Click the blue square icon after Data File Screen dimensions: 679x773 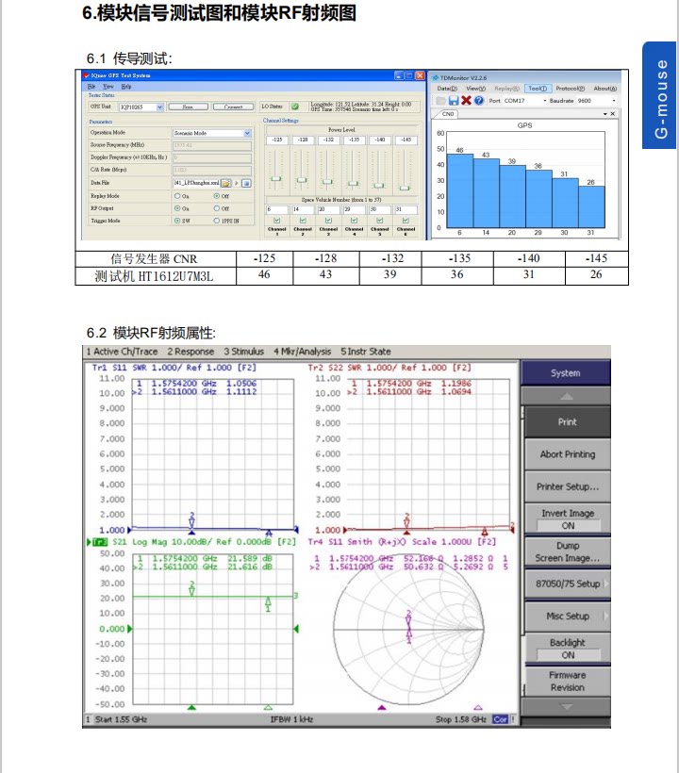[x=246, y=183]
